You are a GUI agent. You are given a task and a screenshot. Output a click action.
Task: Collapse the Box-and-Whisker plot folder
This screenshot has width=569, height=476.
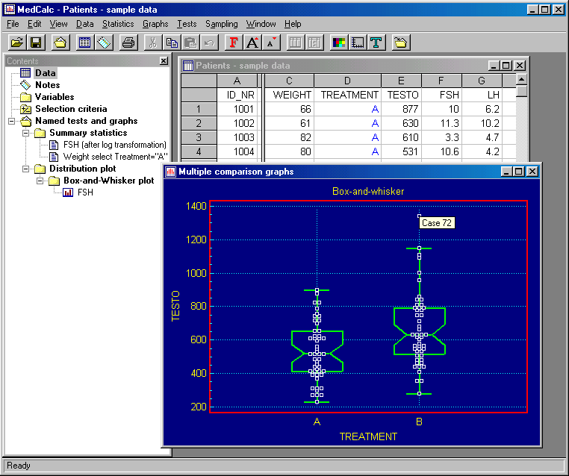40,181
